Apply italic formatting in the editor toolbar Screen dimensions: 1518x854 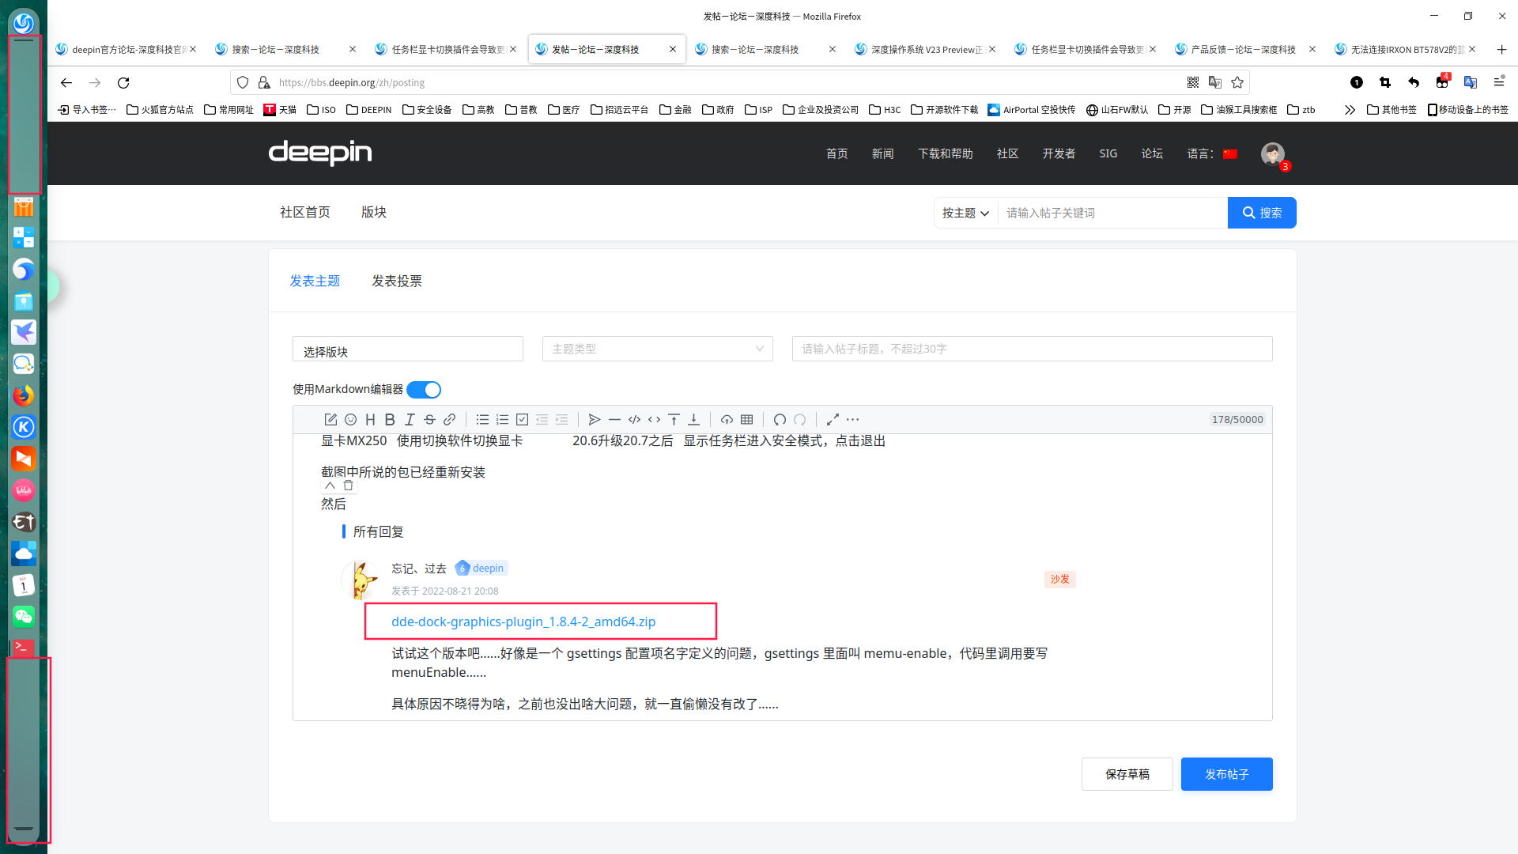point(410,419)
